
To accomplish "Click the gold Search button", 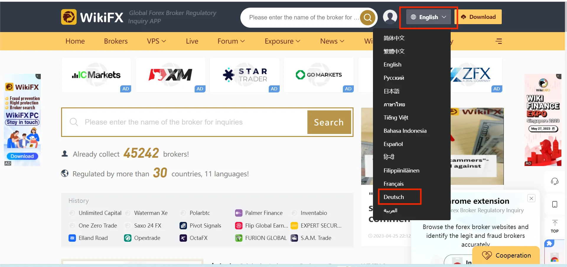I will (329, 122).
